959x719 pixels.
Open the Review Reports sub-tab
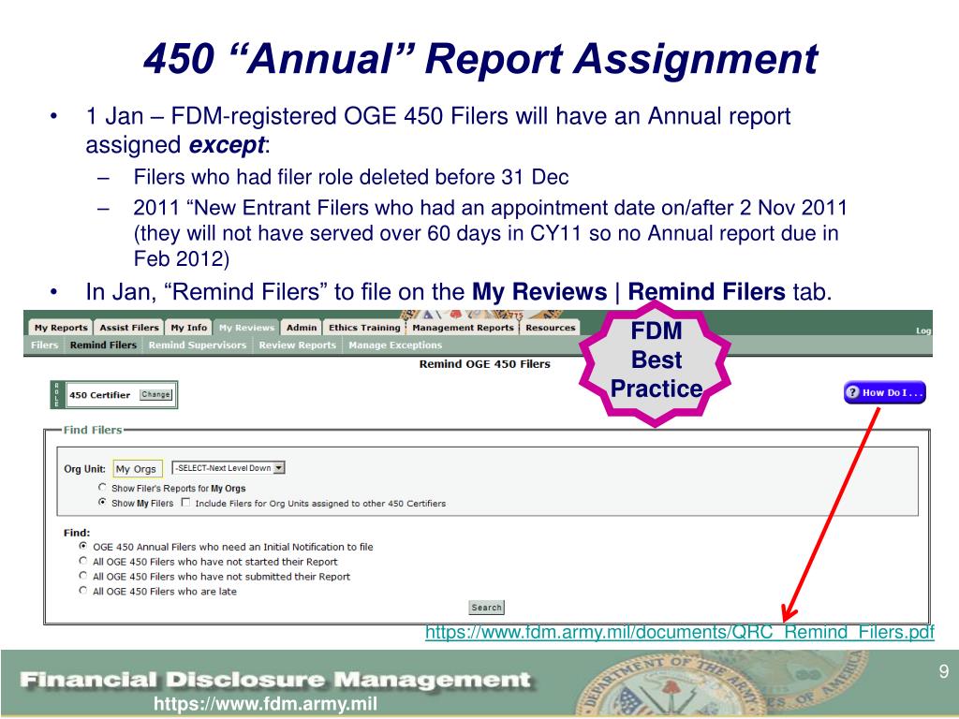pos(297,345)
